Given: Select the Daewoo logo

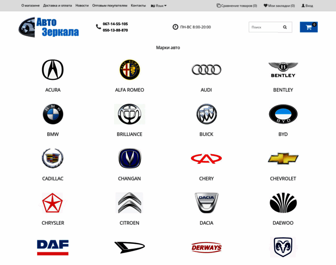Looking at the screenshot, I should click(283, 203).
